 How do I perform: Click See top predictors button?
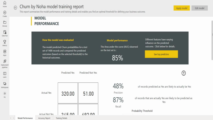pyautogui.click(x=161, y=54)
